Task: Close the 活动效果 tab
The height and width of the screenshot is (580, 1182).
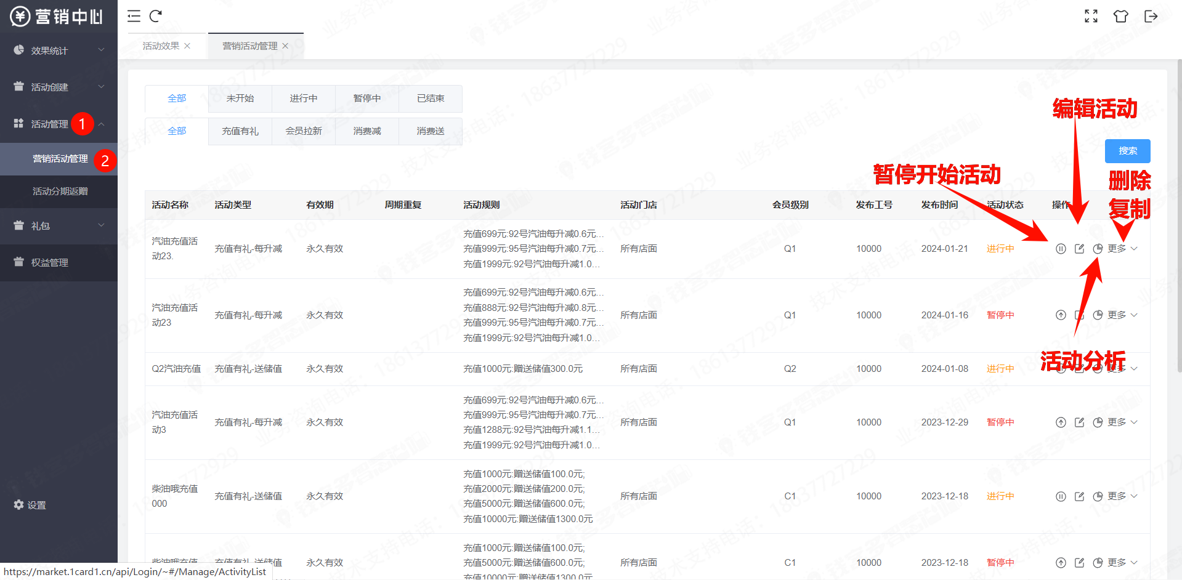Action: tap(187, 46)
